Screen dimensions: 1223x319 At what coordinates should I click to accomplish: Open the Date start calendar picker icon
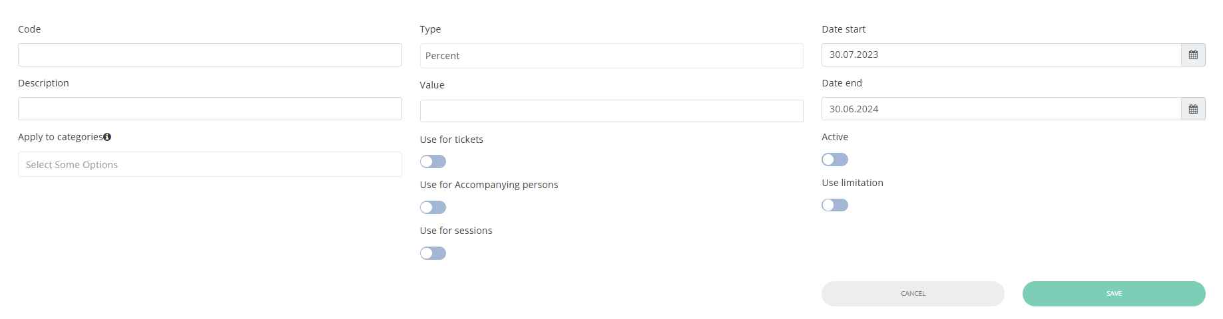click(1193, 55)
